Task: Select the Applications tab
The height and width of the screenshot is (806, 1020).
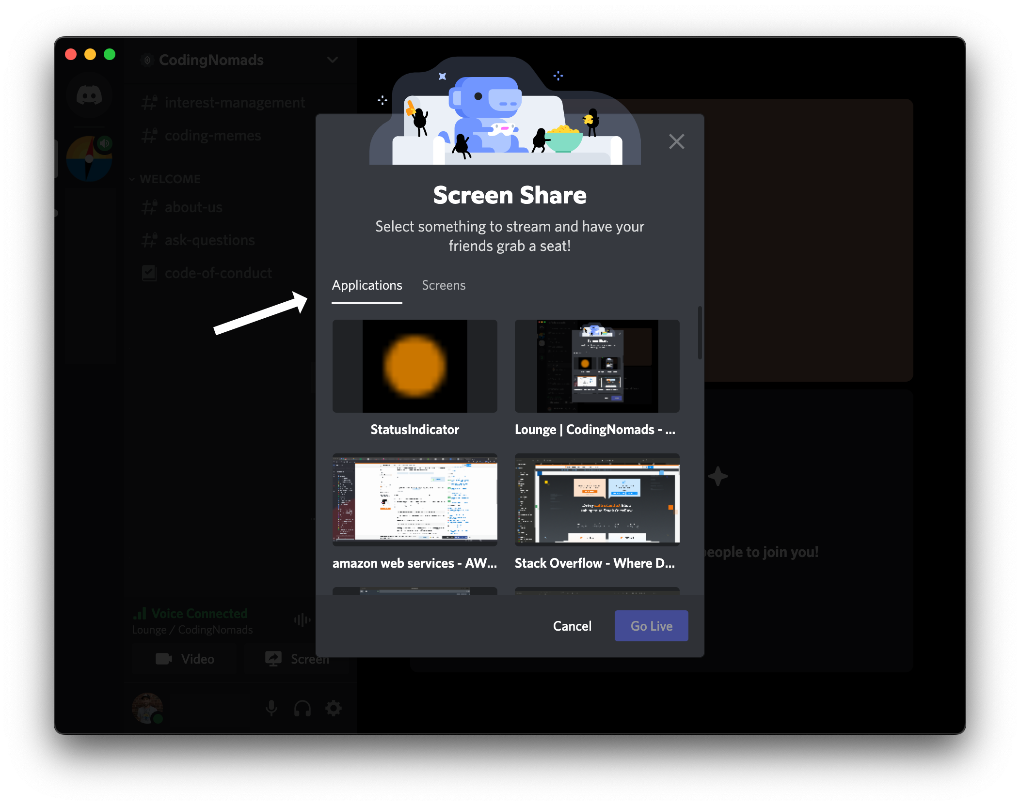Action: (x=367, y=285)
